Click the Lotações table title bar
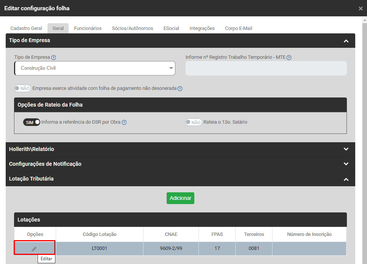Screen dimensions: 367x264 click(180, 220)
